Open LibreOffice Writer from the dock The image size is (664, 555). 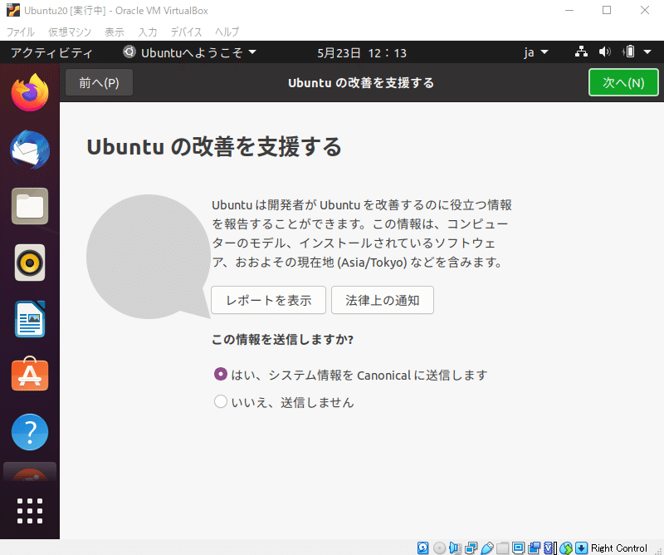(30, 319)
